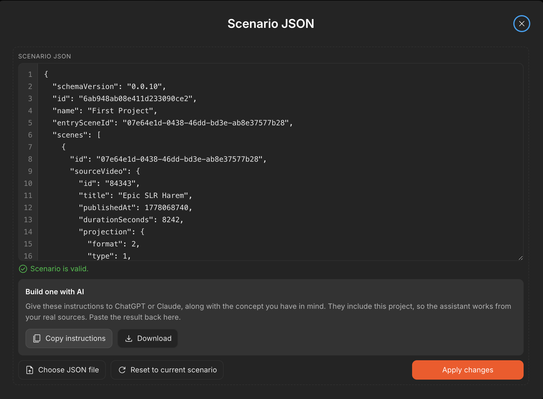
Task: Apply changes to the scenario
Action: coord(468,370)
